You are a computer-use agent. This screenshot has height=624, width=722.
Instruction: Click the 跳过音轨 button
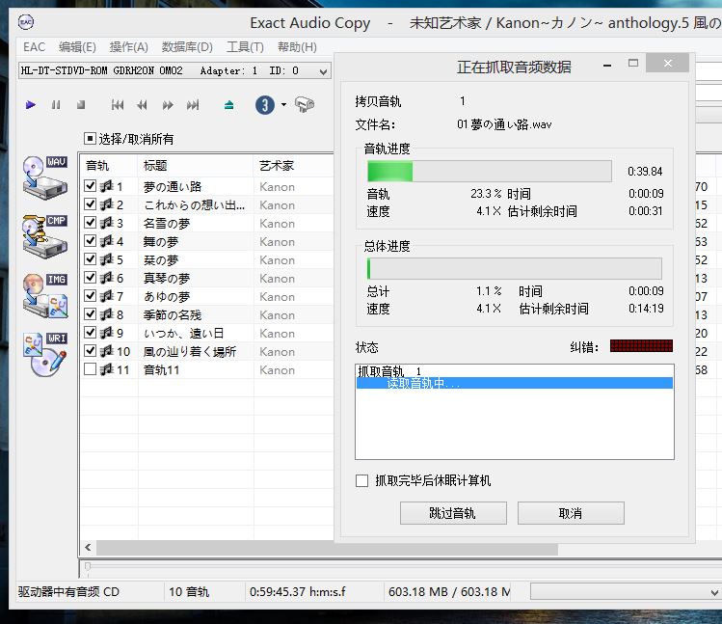[452, 513]
